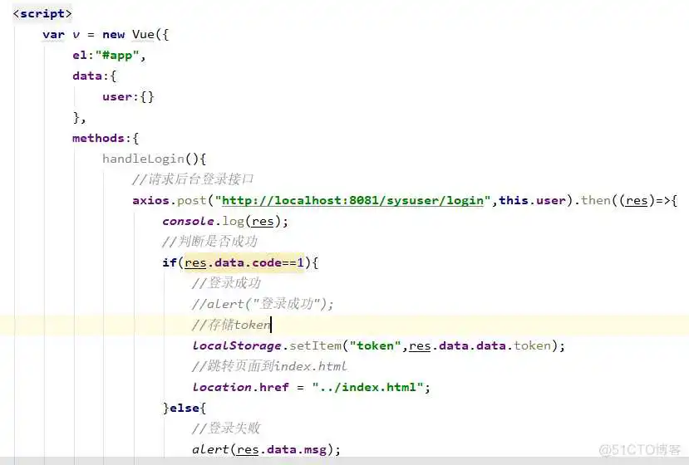Click the '//存储token' comment on the highlighted line

[x=231, y=325]
